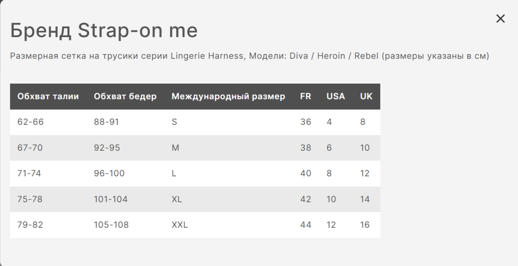Image resolution: width=518 pixels, height=266 pixels.
Task: Select the size L cell
Action: 174,173
